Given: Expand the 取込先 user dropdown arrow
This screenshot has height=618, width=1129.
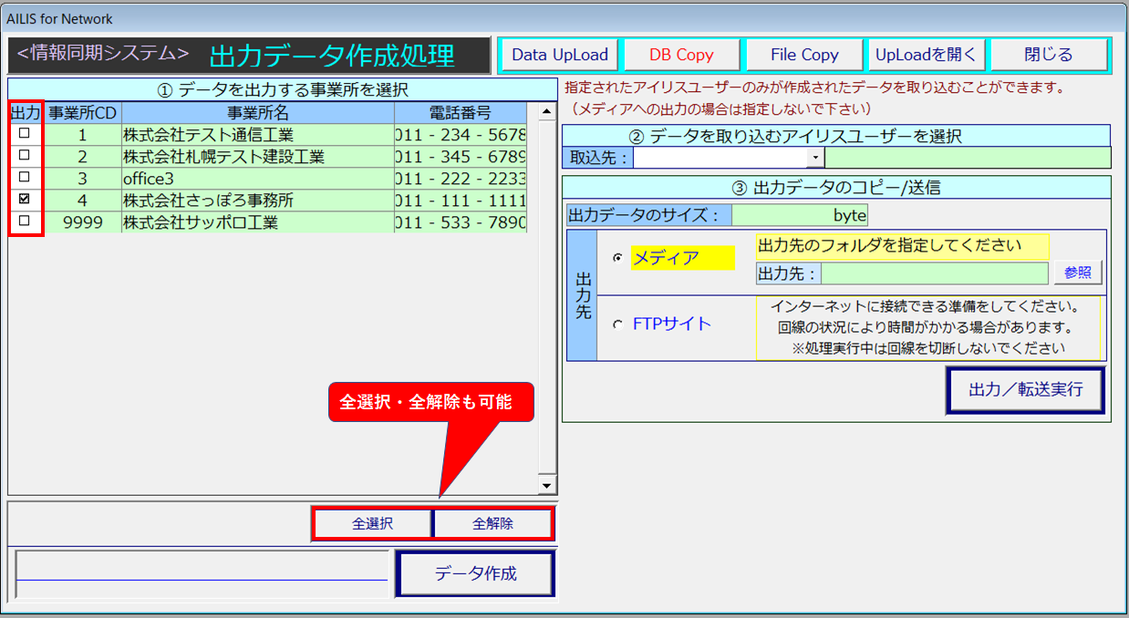Looking at the screenshot, I should [x=815, y=158].
